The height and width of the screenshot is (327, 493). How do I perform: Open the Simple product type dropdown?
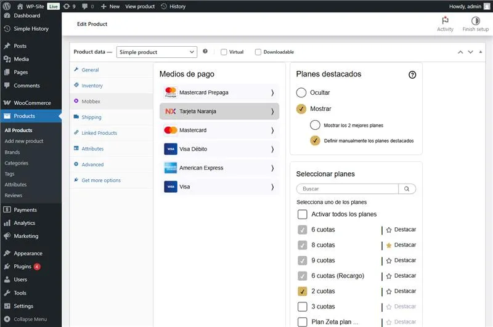point(157,52)
